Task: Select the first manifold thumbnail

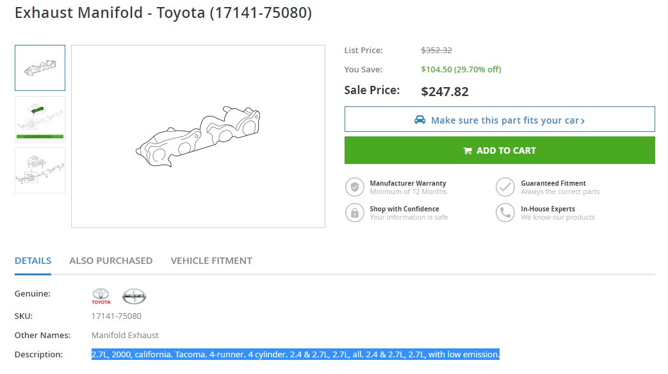Action: (40, 68)
